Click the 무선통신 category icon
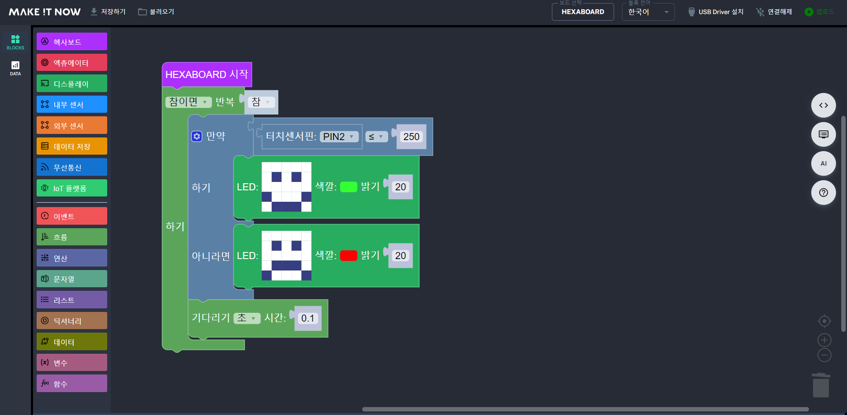Viewport: 847px width, 415px height. coord(45,167)
